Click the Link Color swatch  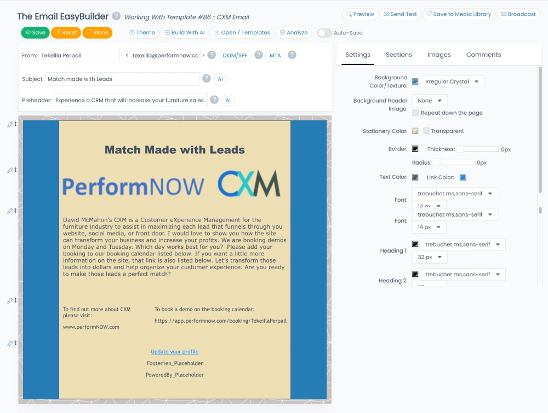[x=463, y=177]
